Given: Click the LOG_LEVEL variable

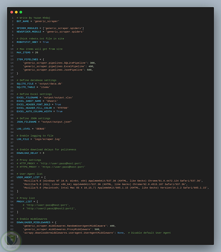Looking at the screenshot, I should pyautogui.click(x=24, y=129).
